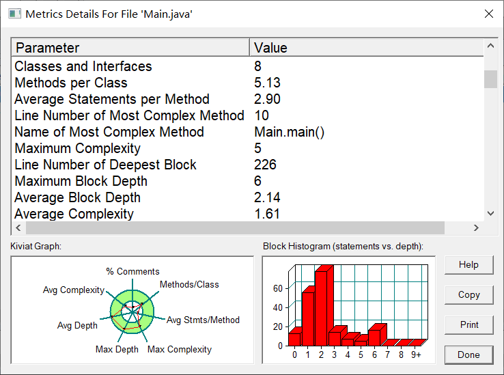Click the vertical scrollbar up arrow
The image size is (504, 375).
(x=490, y=46)
